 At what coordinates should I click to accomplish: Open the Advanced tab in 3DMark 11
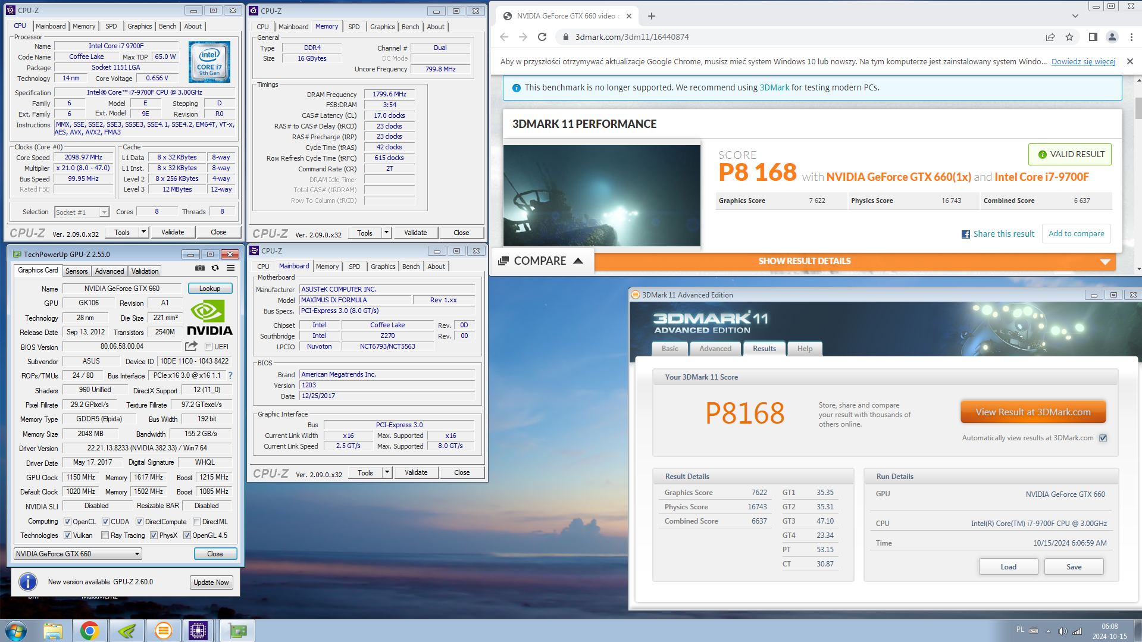coord(715,349)
